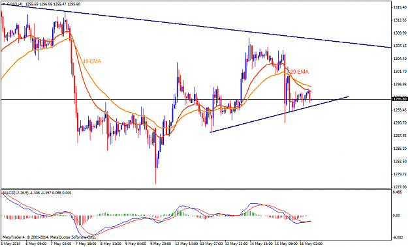408x247 pixels.
Task: Click price axis value 1293.45
Action: coord(400,110)
